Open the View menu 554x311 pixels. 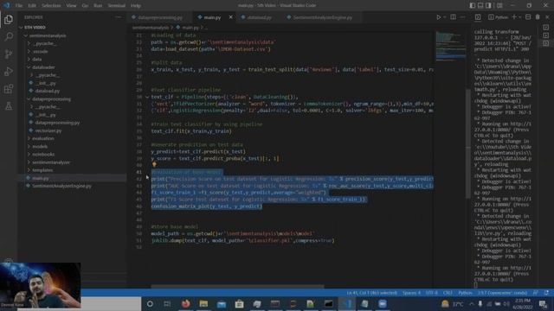[71, 6]
